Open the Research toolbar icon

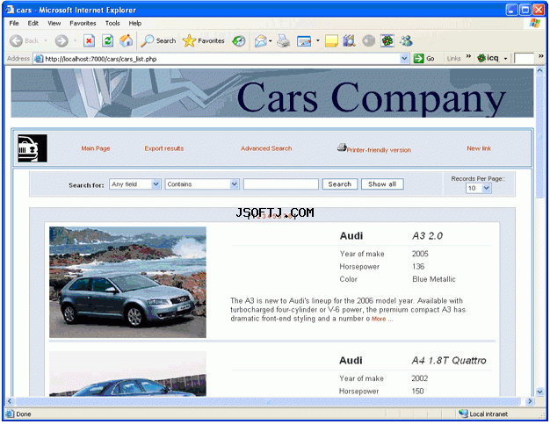click(350, 41)
